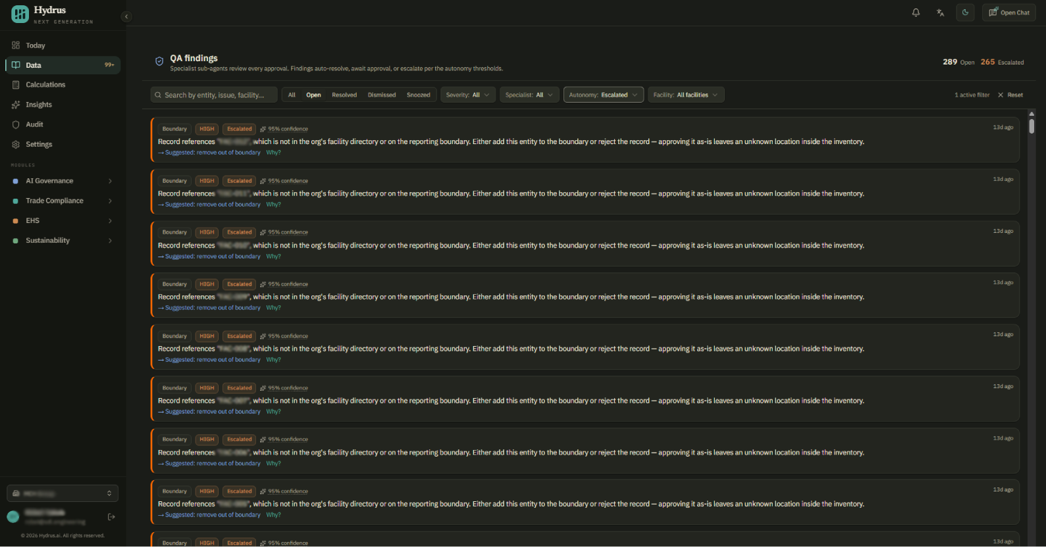
Task: Click the scrollbar up arrow
Action: pos(1032,114)
